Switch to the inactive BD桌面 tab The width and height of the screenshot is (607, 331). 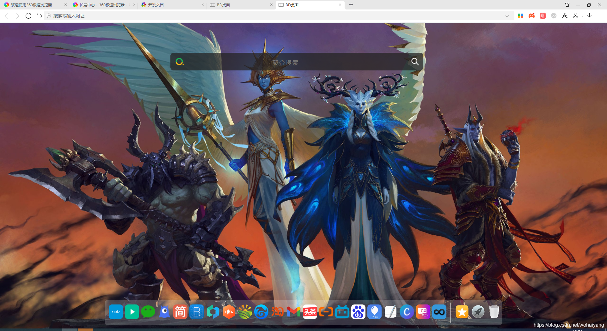tap(241, 5)
